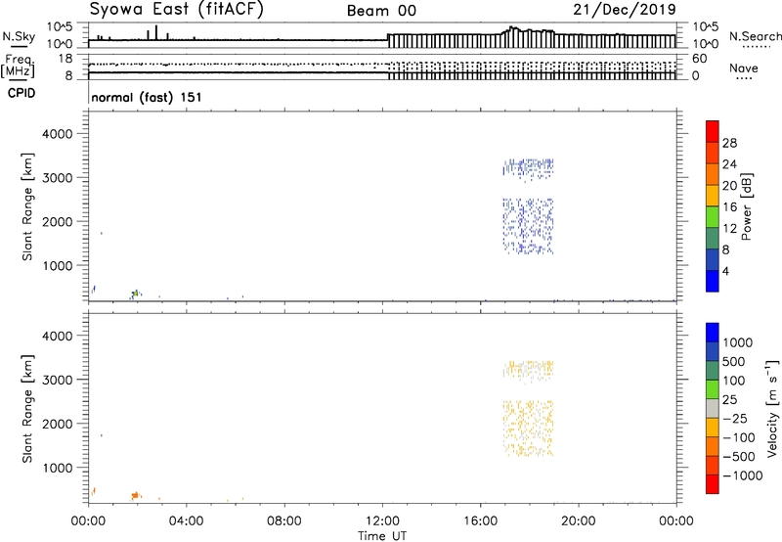Click the "28" label on Power colorbar
The image size is (782, 542).
(729, 143)
